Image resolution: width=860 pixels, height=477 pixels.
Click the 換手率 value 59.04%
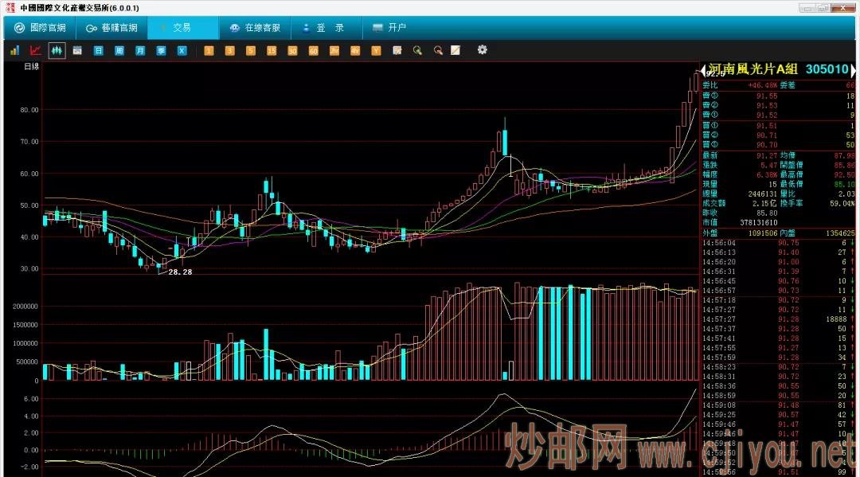(x=842, y=203)
